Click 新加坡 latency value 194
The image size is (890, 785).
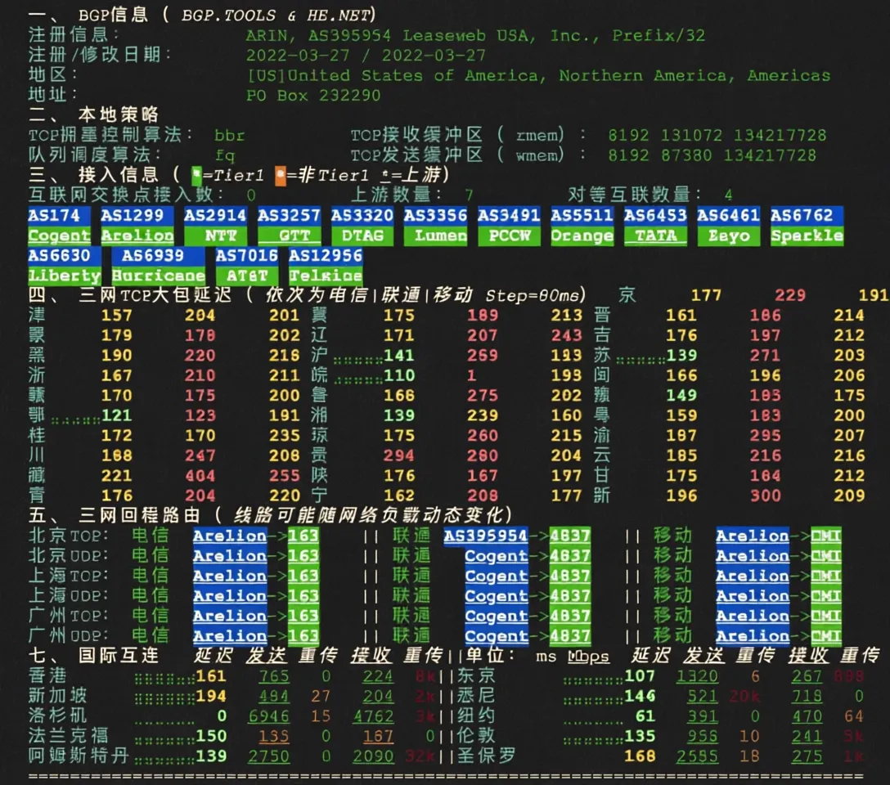point(210,696)
